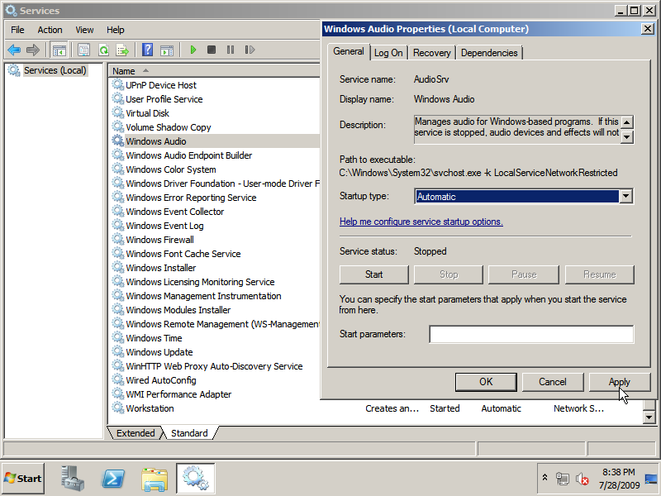Select Windows Event Log service
The width and height of the screenshot is (661, 496).
tap(164, 226)
